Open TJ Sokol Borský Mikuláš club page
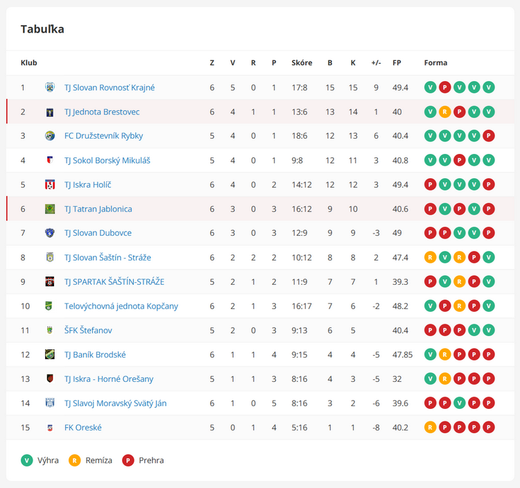Screen dimensions: 520x488 (107, 160)
